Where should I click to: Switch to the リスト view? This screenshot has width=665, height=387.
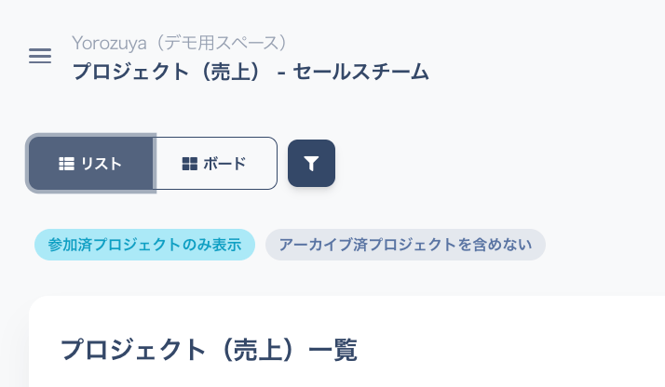coord(90,164)
